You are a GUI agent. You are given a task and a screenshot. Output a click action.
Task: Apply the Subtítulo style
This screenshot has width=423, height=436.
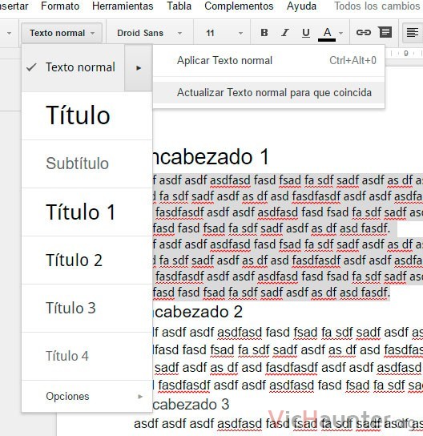pyautogui.click(x=87, y=163)
